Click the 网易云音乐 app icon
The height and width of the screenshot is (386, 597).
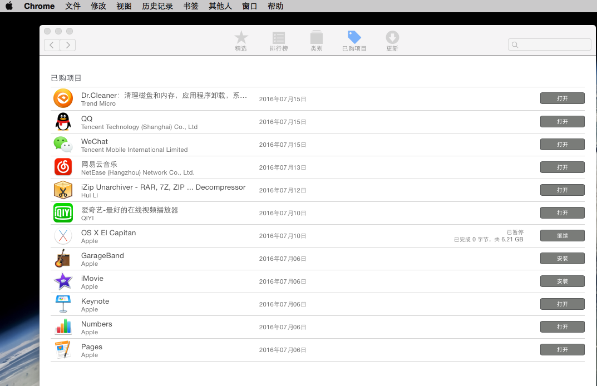[x=63, y=167]
